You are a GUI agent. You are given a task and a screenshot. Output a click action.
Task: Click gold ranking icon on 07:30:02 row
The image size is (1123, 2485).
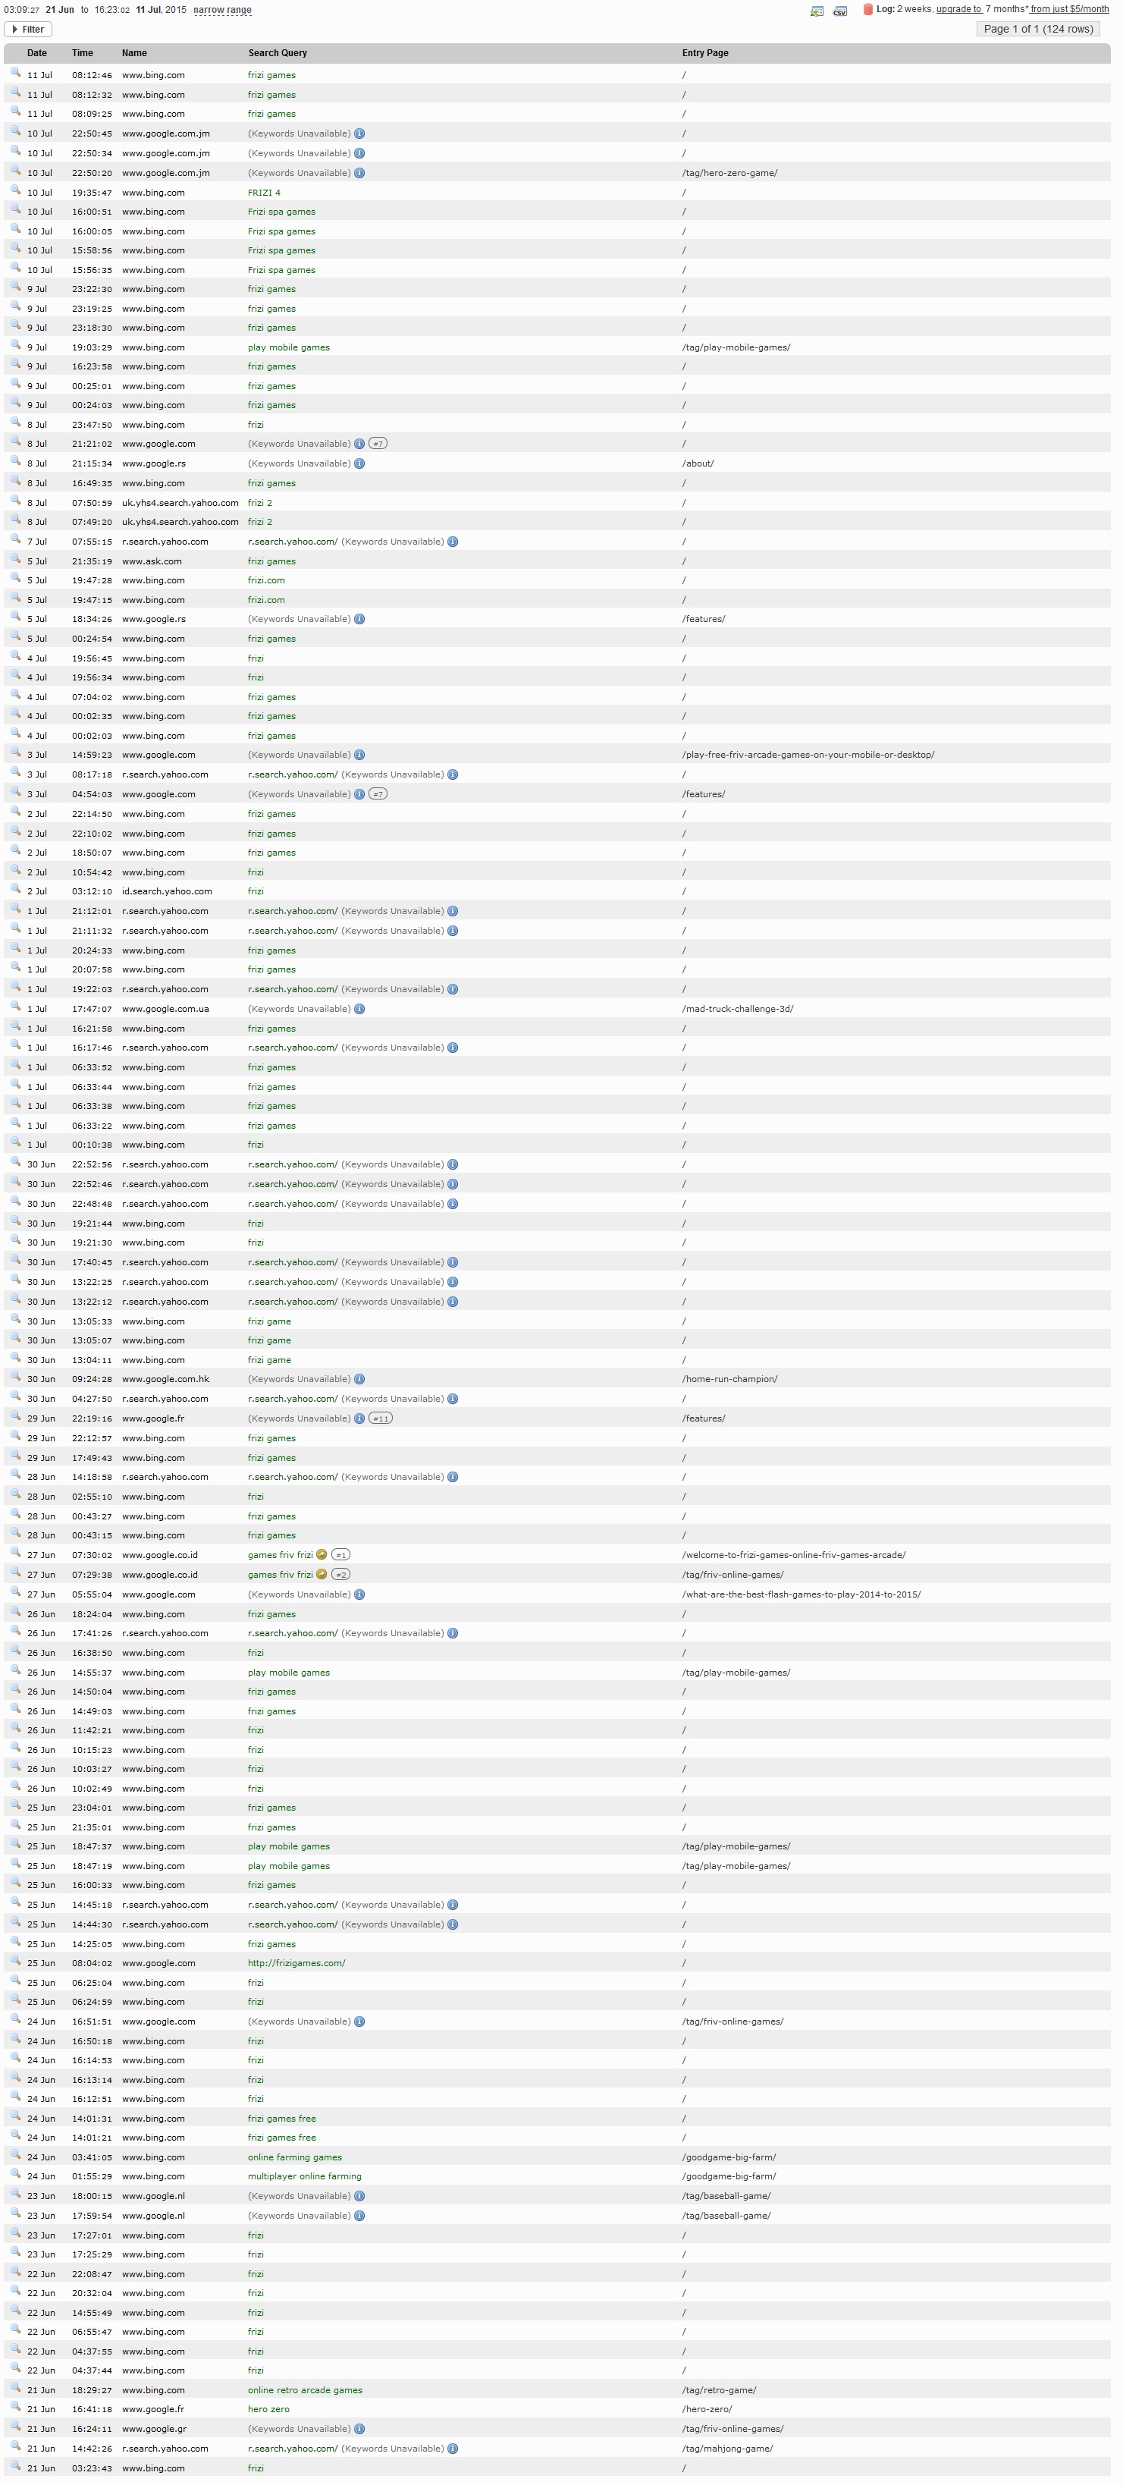[321, 1555]
